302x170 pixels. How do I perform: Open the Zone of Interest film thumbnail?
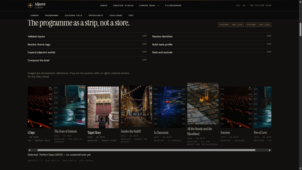point(70,106)
